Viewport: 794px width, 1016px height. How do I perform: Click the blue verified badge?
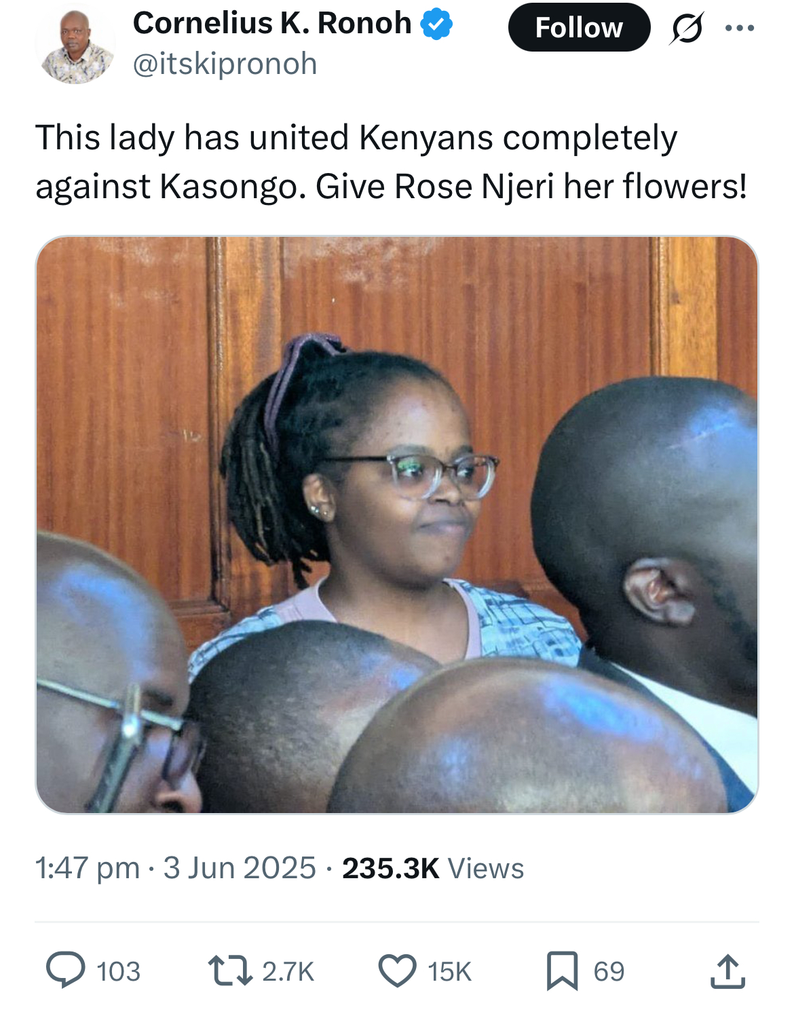click(436, 24)
